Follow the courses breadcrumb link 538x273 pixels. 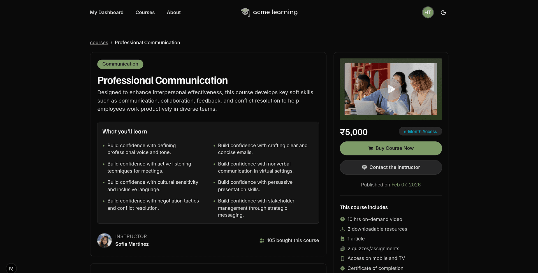pos(99,43)
